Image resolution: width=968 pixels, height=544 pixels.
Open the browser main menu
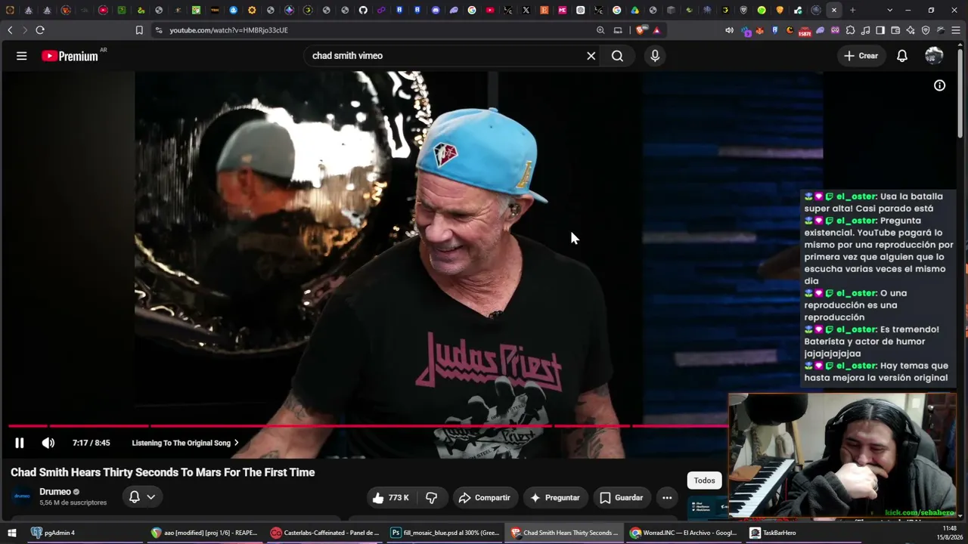click(956, 30)
